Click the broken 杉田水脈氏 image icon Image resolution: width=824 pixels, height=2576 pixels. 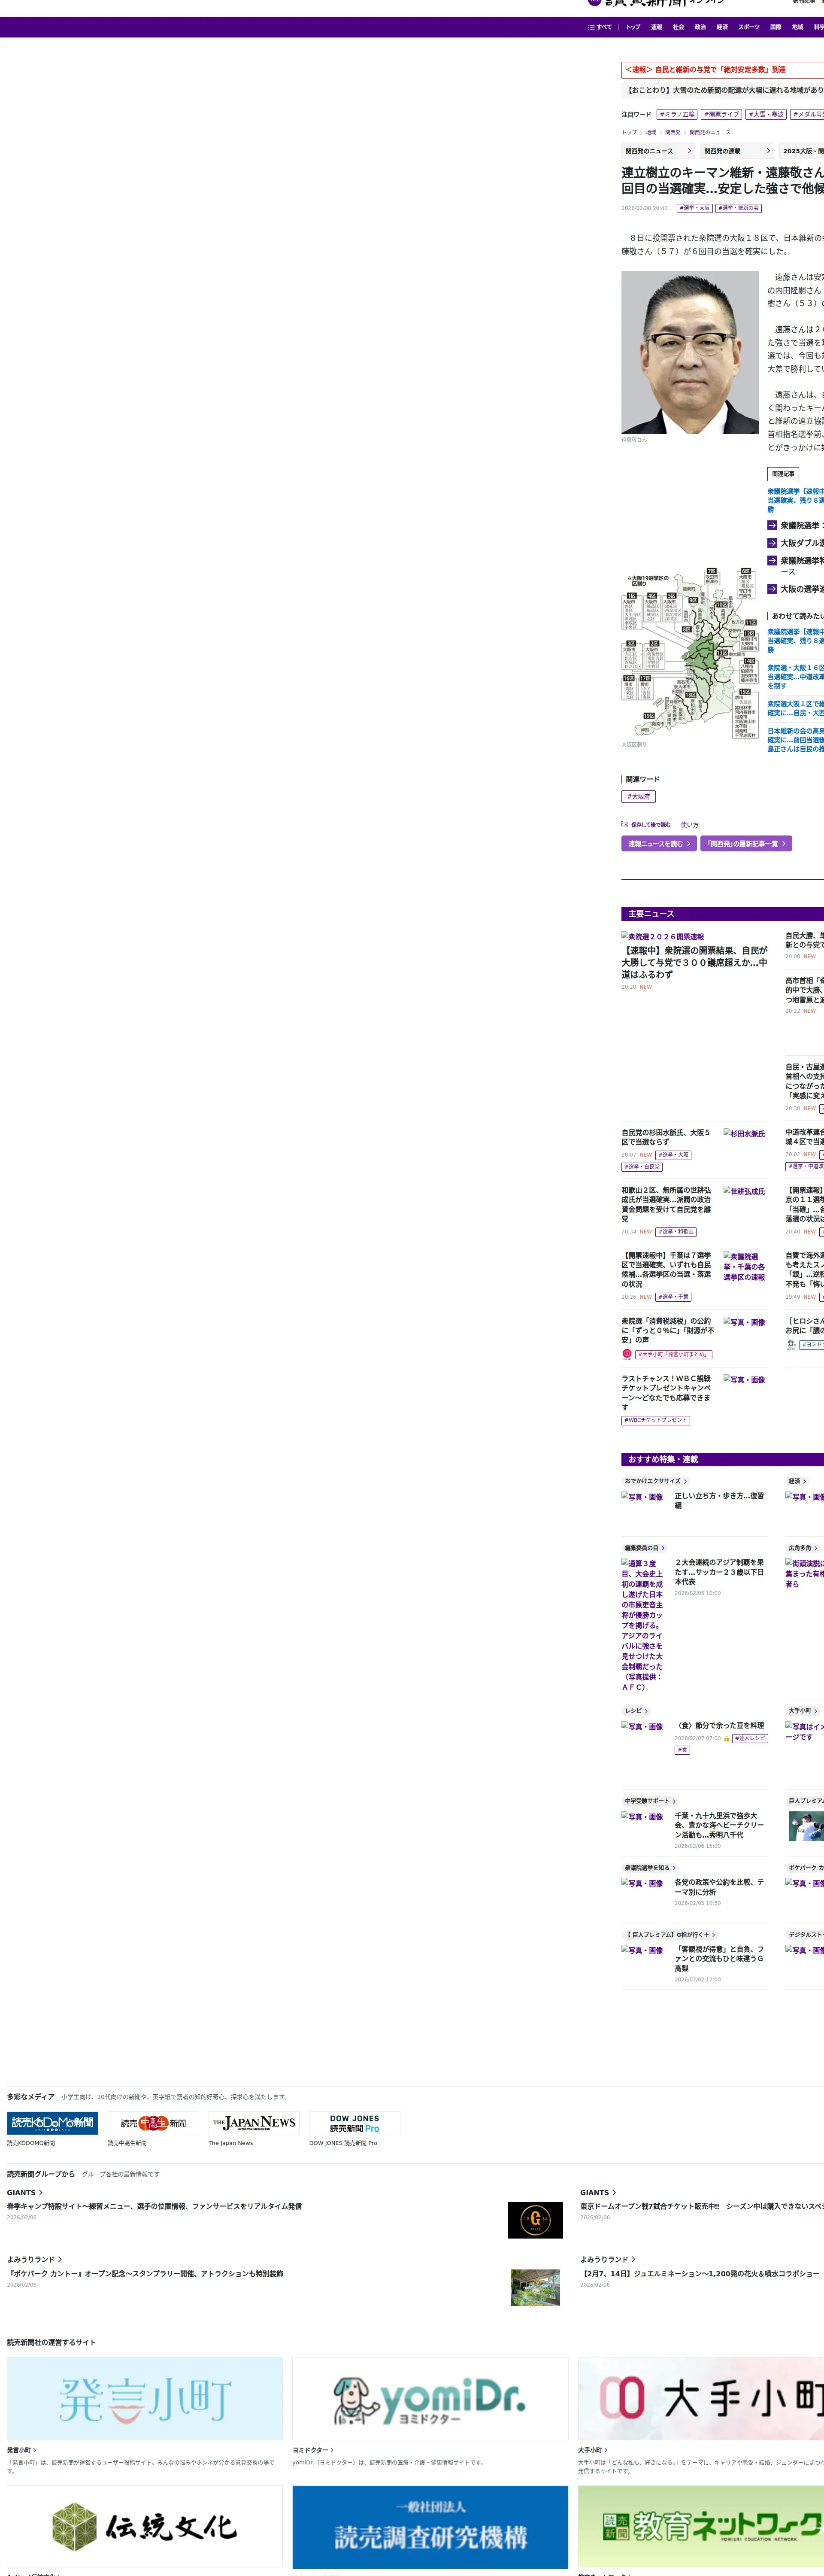click(744, 1134)
